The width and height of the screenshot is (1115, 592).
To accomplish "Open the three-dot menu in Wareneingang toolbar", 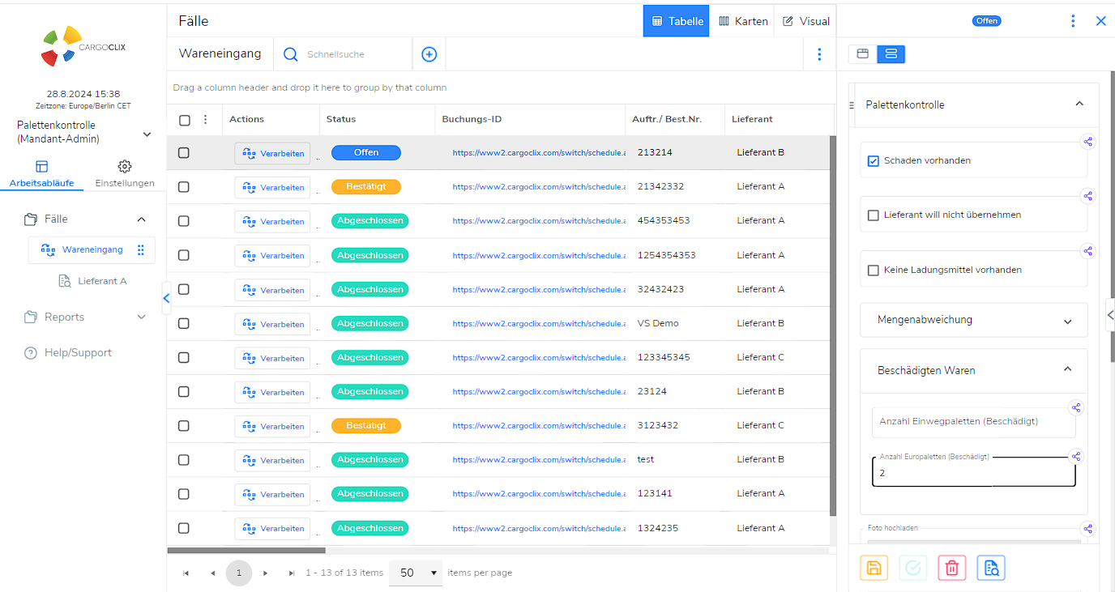I will point(819,54).
